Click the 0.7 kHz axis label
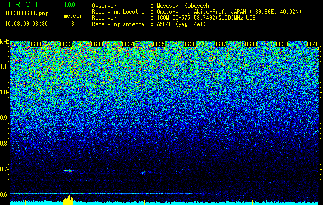Image resolution: width=323 pixels, height=205 pixels. (4, 169)
